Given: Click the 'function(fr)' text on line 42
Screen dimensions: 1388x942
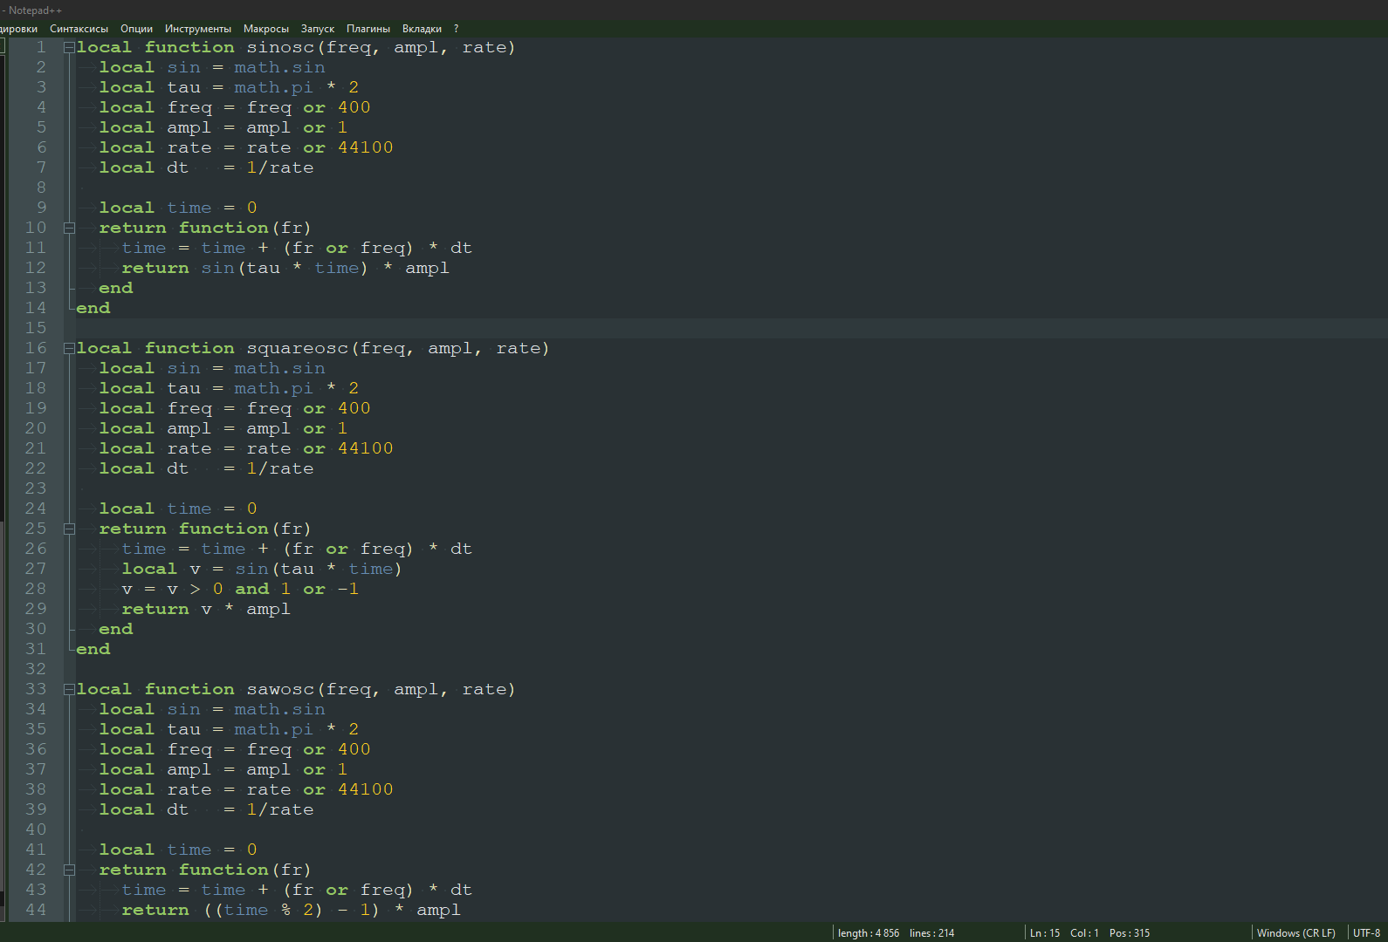Looking at the screenshot, I should [245, 870].
